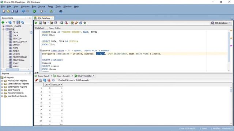Click the Run Script icon
This screenshot has width=234, height=131.
pyautogui.click(x=40, y=23)
